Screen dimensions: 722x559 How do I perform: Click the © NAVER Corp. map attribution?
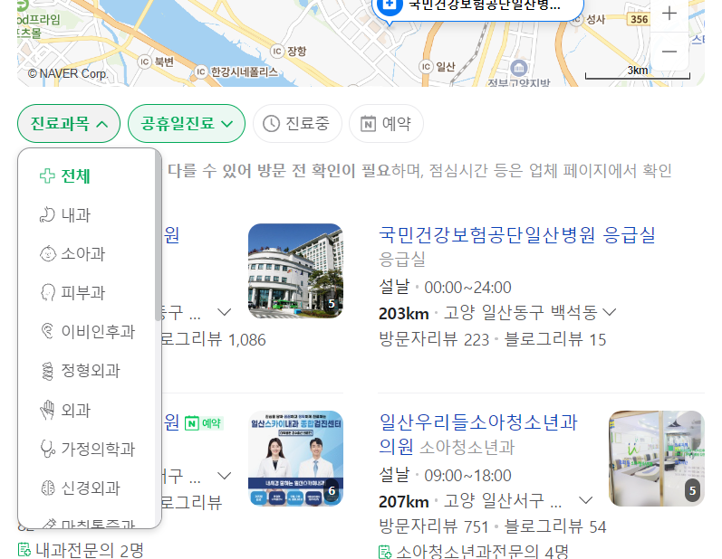pyautogui.click(x=68, y=73)
